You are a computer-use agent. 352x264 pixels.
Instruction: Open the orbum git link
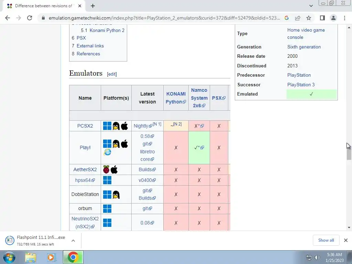coord(147,209)
